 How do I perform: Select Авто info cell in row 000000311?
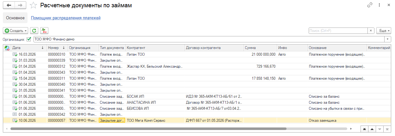point(293,78)
